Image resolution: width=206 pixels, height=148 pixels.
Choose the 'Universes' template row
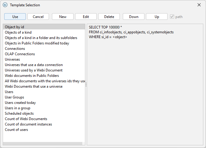click(x=44, y=59)
